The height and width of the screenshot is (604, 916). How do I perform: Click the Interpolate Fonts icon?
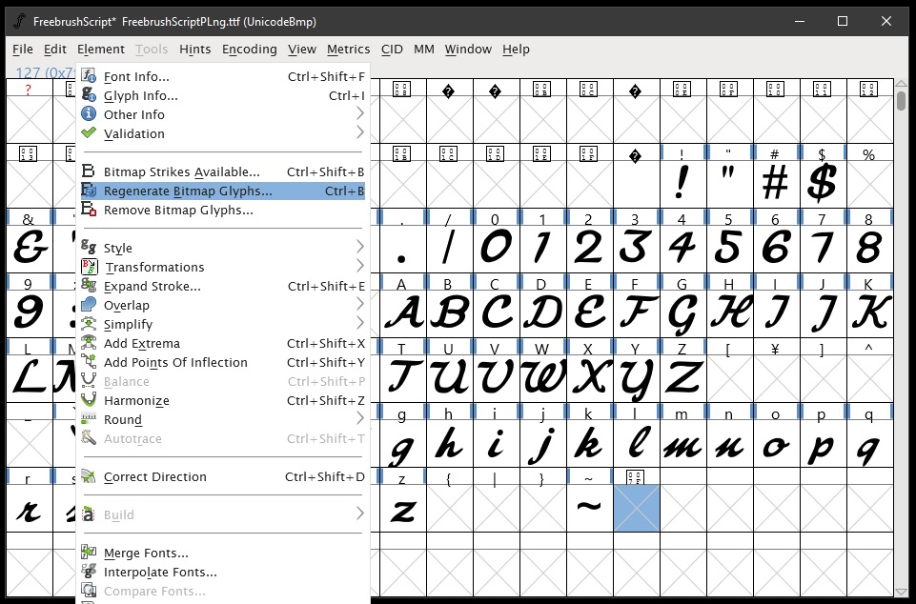pyautogui.click(x=89, y=572)
